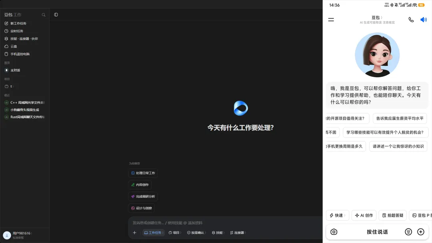Open the camera icon in phone input bar

coord(334,232)
